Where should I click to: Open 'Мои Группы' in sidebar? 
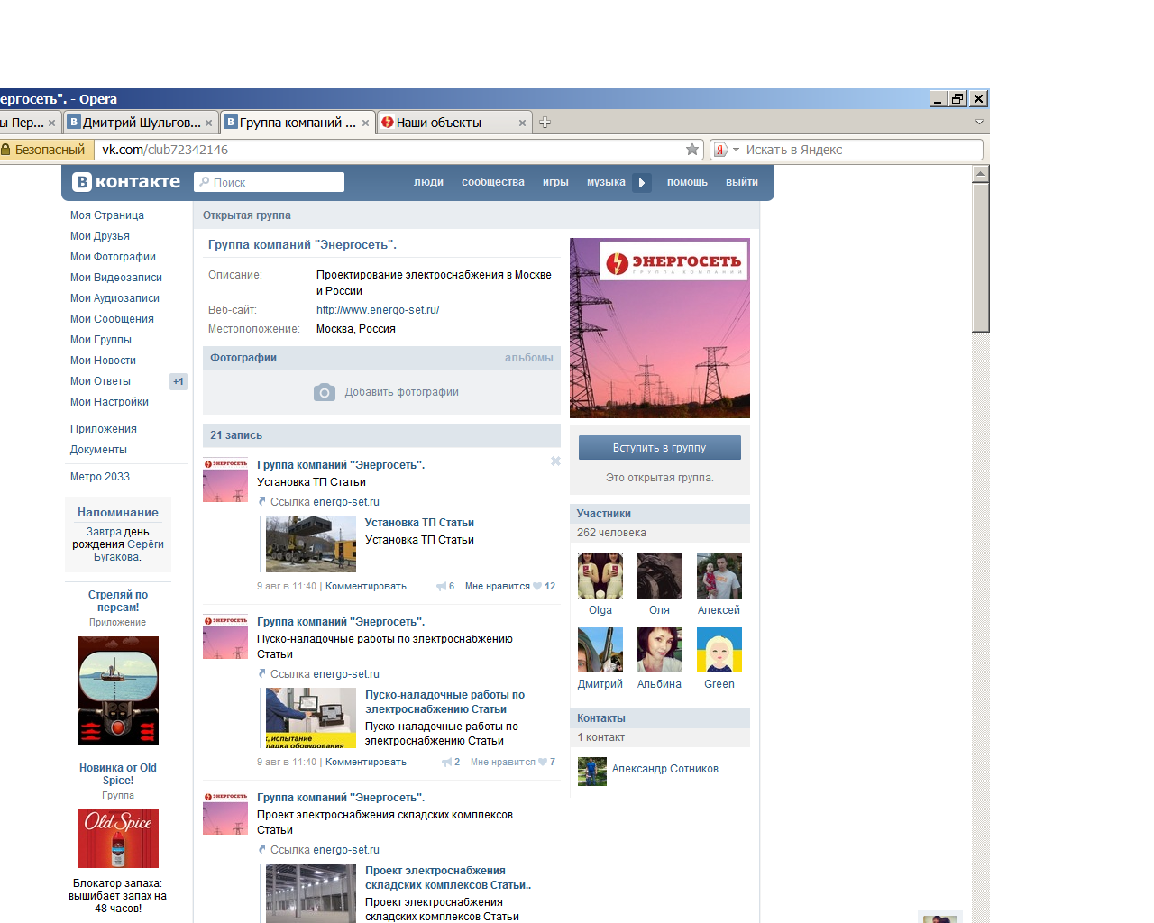click(x=101, y=340)
